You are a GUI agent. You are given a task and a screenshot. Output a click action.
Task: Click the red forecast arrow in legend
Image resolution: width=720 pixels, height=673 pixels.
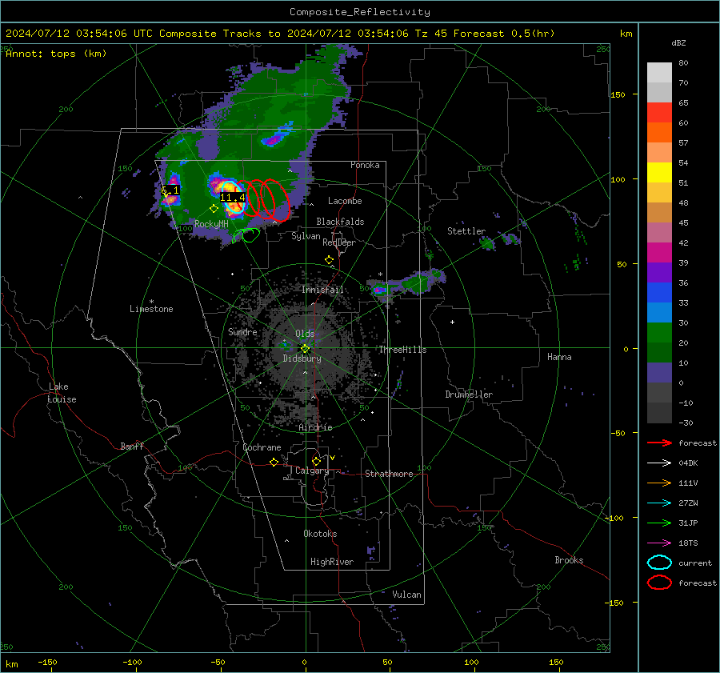pyautogui.click(x=659, y=443)
